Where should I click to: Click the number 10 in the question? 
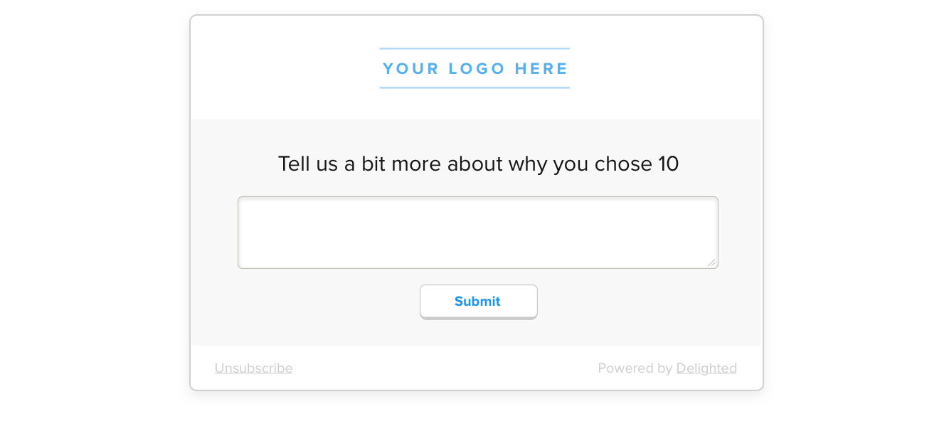[668, 164]
